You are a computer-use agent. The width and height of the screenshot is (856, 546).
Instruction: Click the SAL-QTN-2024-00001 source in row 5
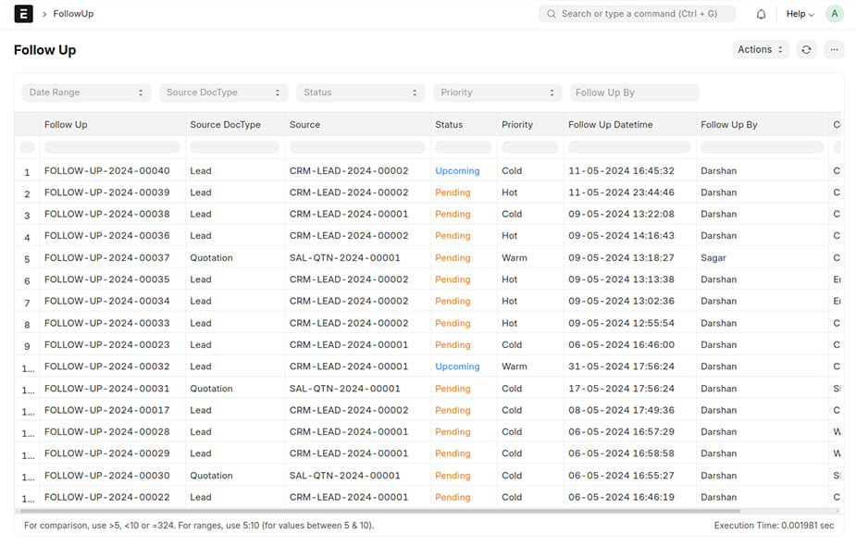click(345, 258)
